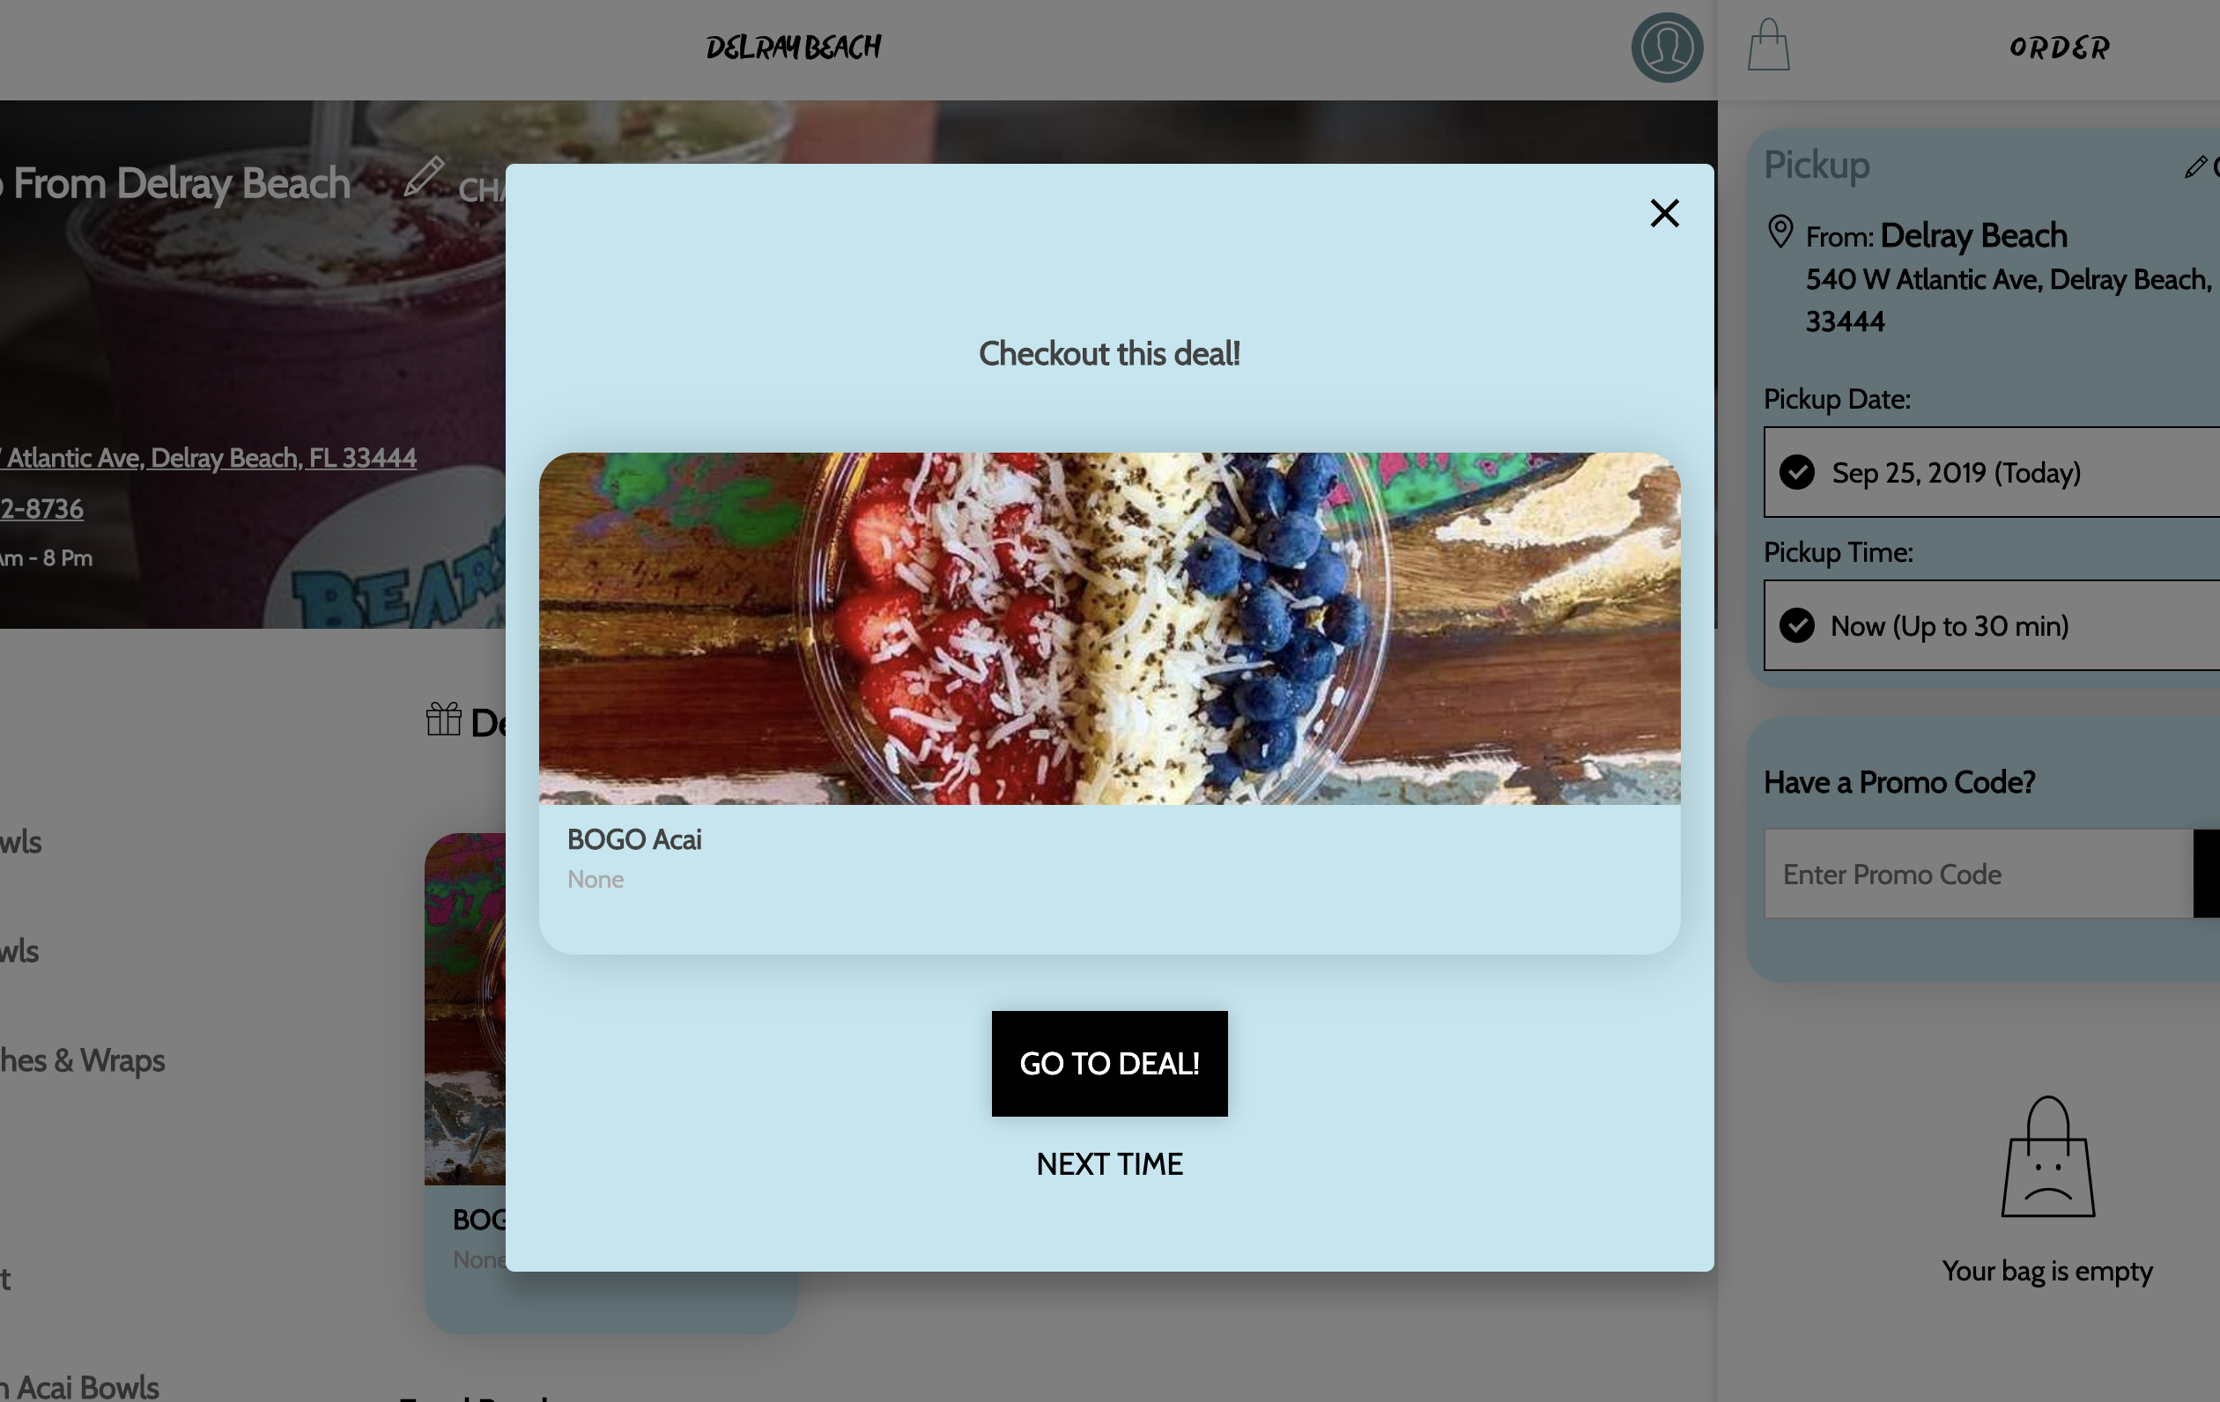Viewport: 2220px width, 1402px height.
Task: Open the Pickup Time dropdown
Action: pyautogui.click(x=1991, y=625)
